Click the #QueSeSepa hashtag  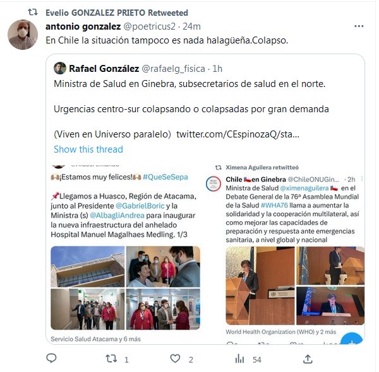tap(165, 177)
